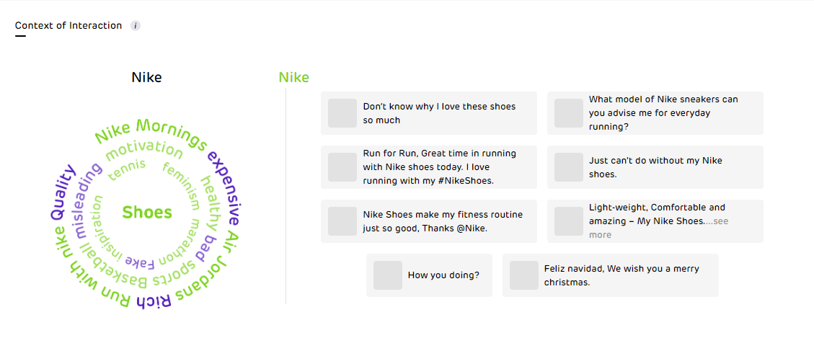Click avatar of 'What model of Nike sneakers' post
814x351 pixels.
pyautogui.click(x=569, y=113)
